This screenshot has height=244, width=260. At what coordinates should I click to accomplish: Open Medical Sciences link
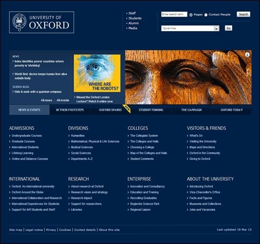point(82,147)
